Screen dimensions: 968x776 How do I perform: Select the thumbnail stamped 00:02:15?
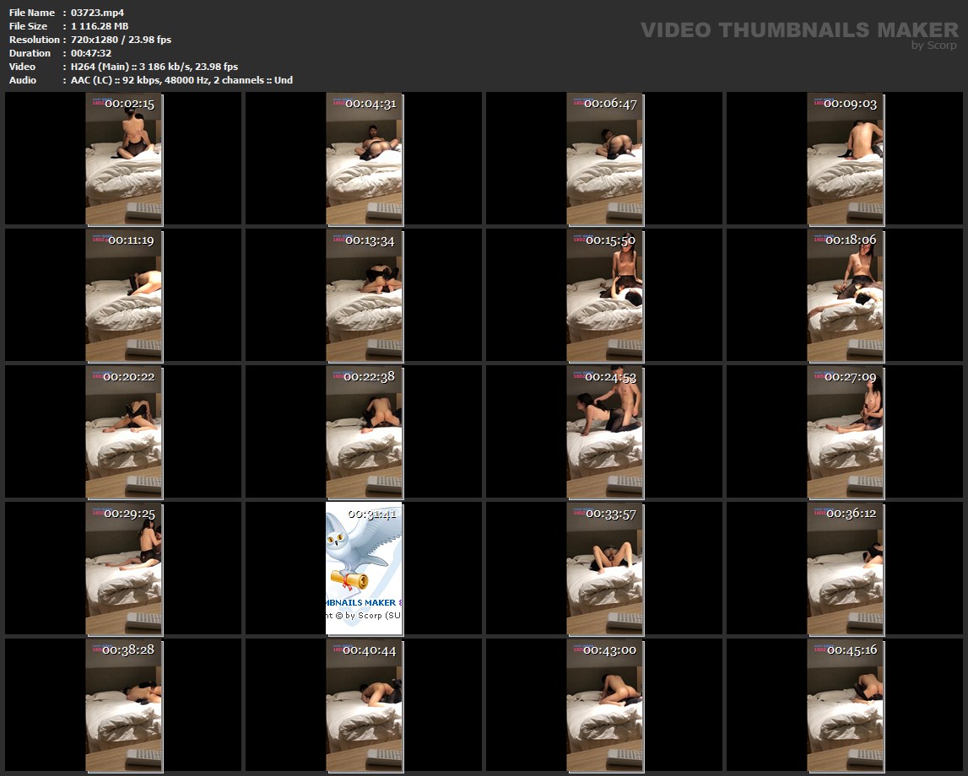123,159
